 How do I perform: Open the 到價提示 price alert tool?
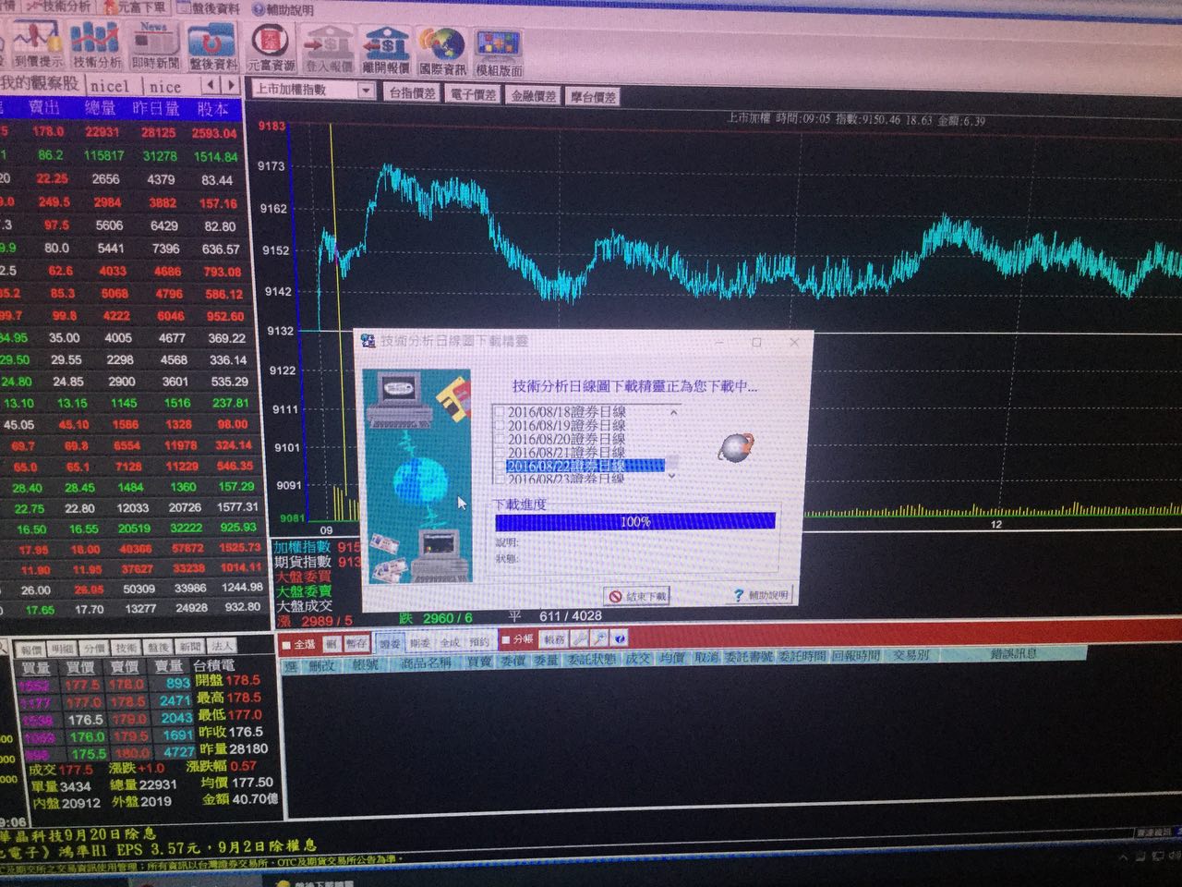[x=37, y=46]
